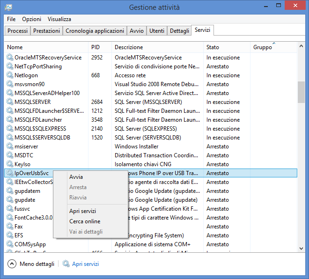Switch to the Avvio tab
This screenshot has height=279, width=309.
pyautogui.click(x=137, y=31)
